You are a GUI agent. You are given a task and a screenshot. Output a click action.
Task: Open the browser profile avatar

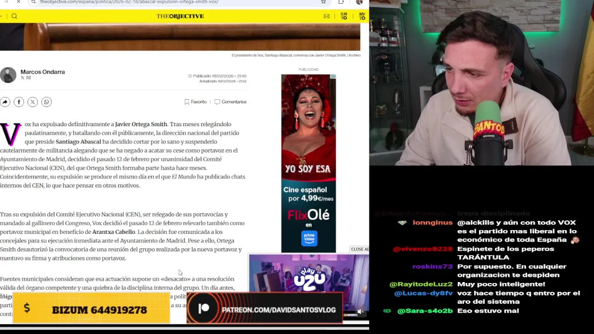[359, 2]
